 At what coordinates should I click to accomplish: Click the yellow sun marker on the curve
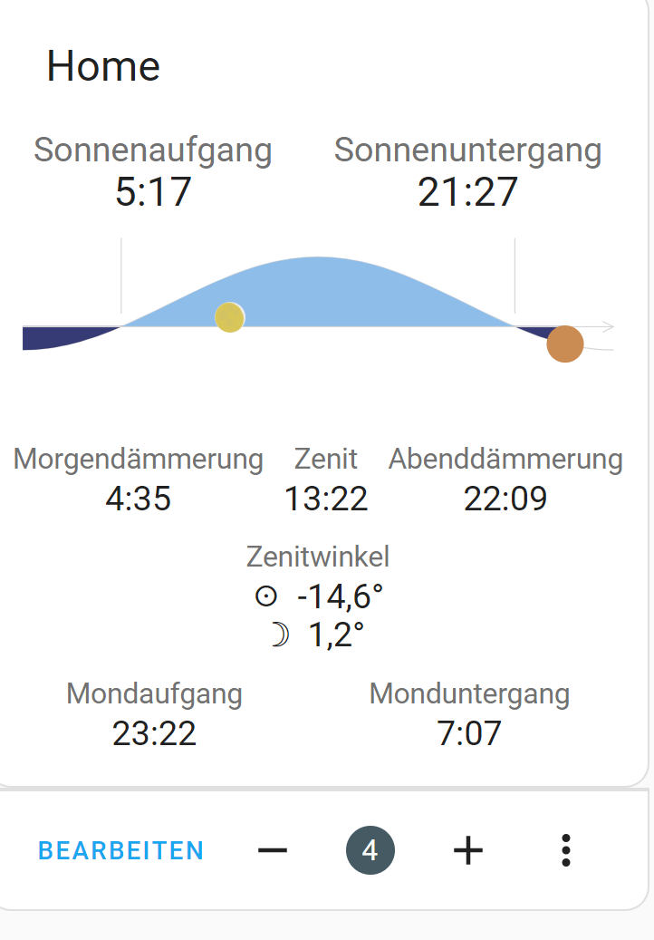pyautogui.click(x=230, y=317)
